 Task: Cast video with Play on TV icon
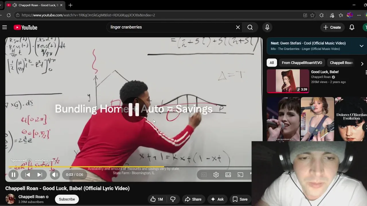(x=240, y=175)
